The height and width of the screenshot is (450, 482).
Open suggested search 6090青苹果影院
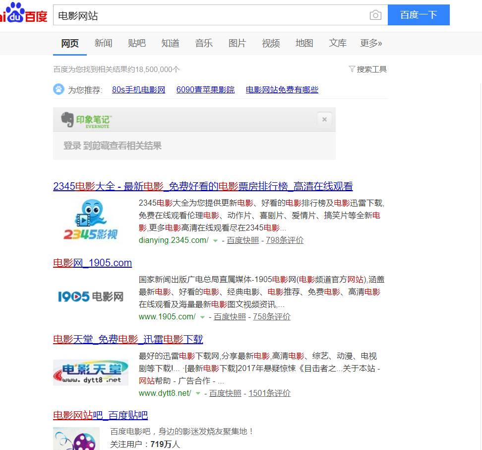click(x=205, y=89)
